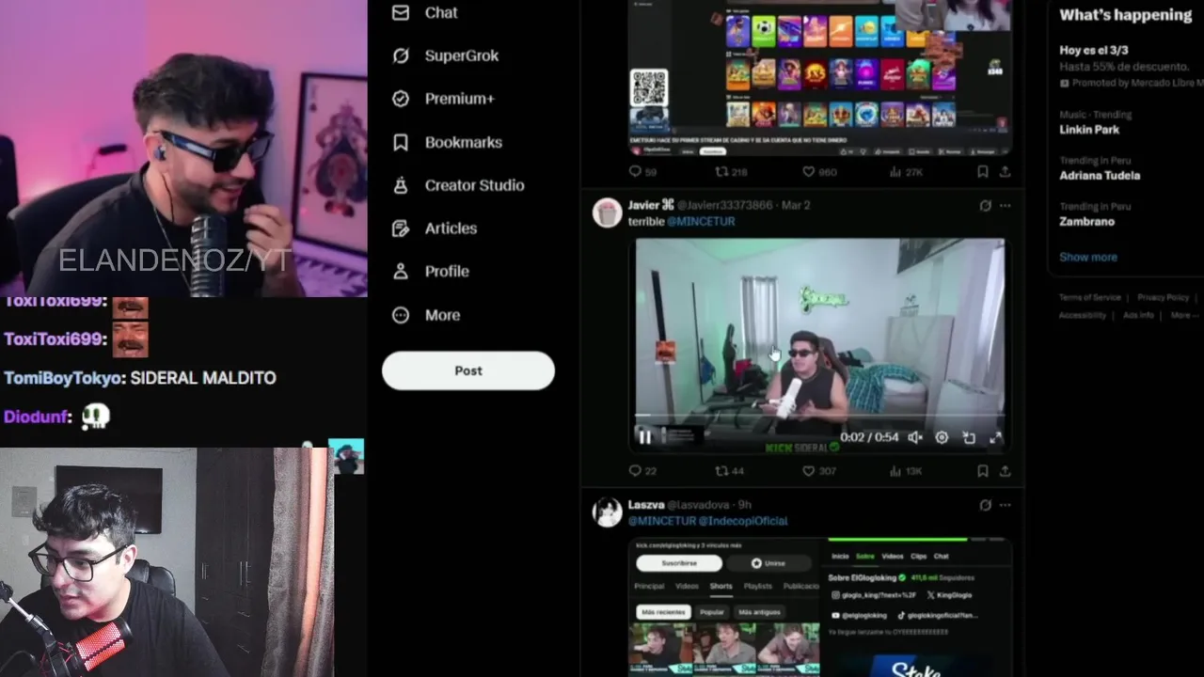This screenshot has height=677, width=1204.
Task: Click Grok icon on Javier's tweet
Action: [x=985, y=205]
